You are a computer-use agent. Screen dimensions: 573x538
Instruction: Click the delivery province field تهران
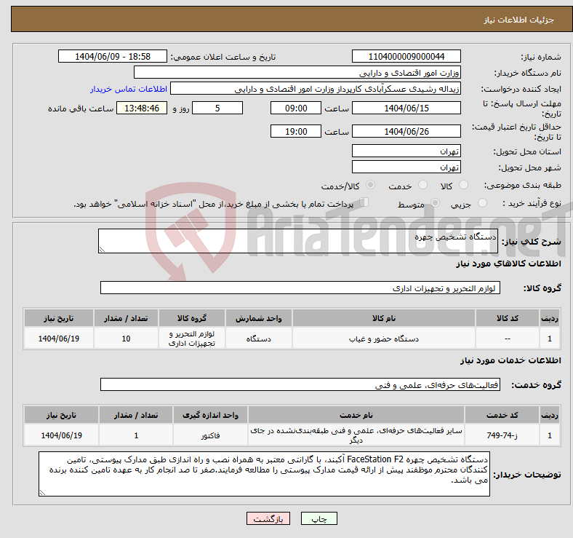click(406, 151)
